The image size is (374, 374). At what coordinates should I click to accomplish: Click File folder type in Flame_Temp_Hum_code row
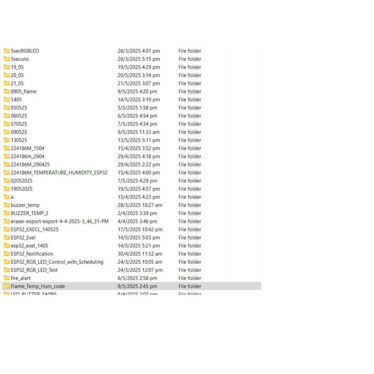point(190,286)
